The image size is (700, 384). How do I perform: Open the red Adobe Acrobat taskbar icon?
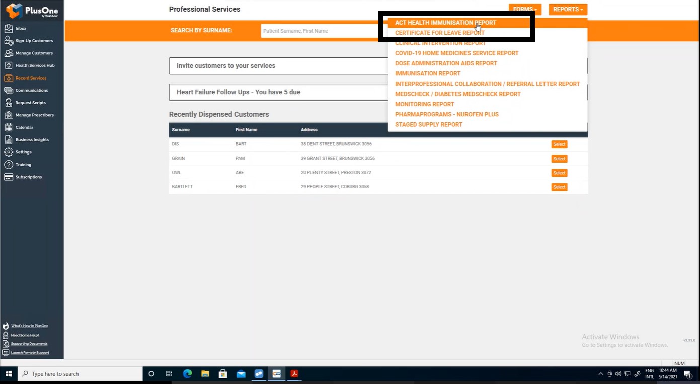coord(294,374)
